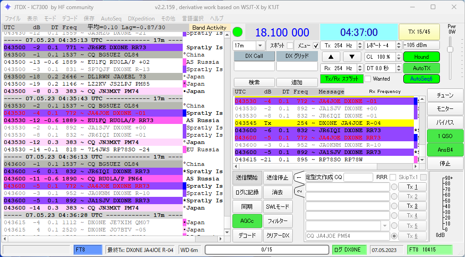Select the radio button beside Tx 6
The image size is (465, 257).
pos(394,236)
